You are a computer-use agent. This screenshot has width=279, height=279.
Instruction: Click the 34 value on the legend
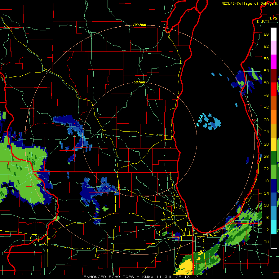(x=266, y=132)
